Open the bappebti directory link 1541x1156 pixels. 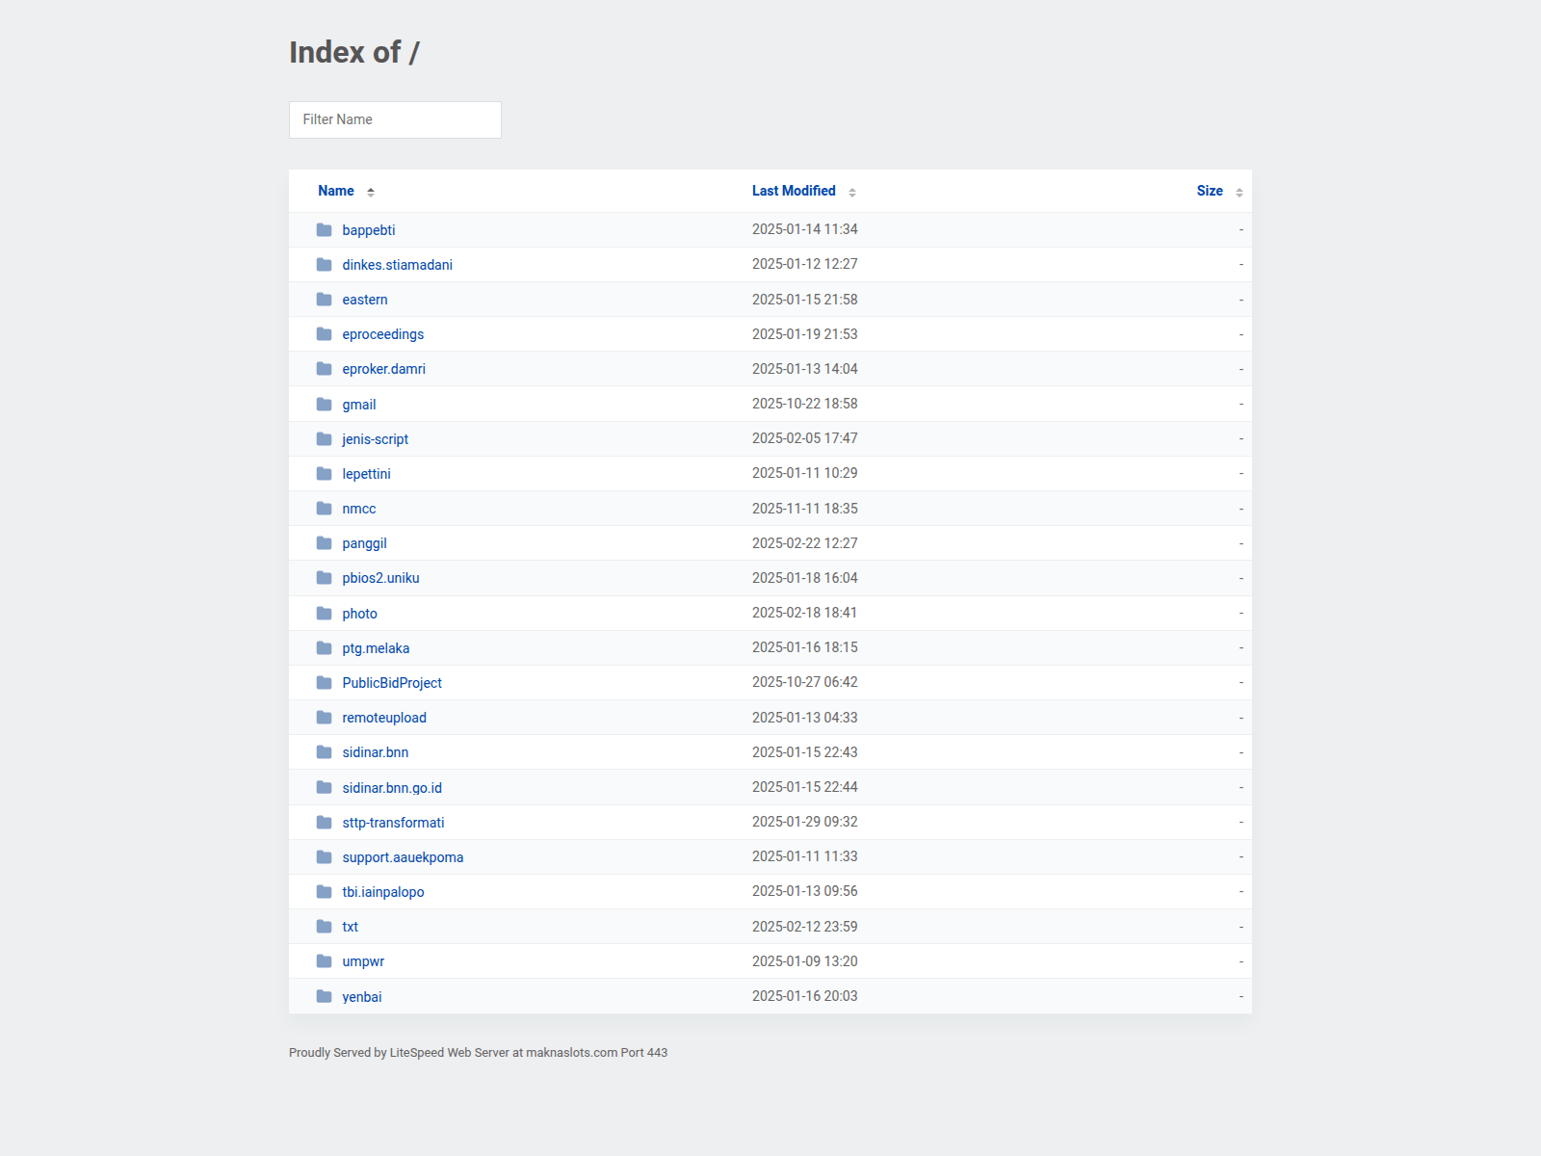369,230
